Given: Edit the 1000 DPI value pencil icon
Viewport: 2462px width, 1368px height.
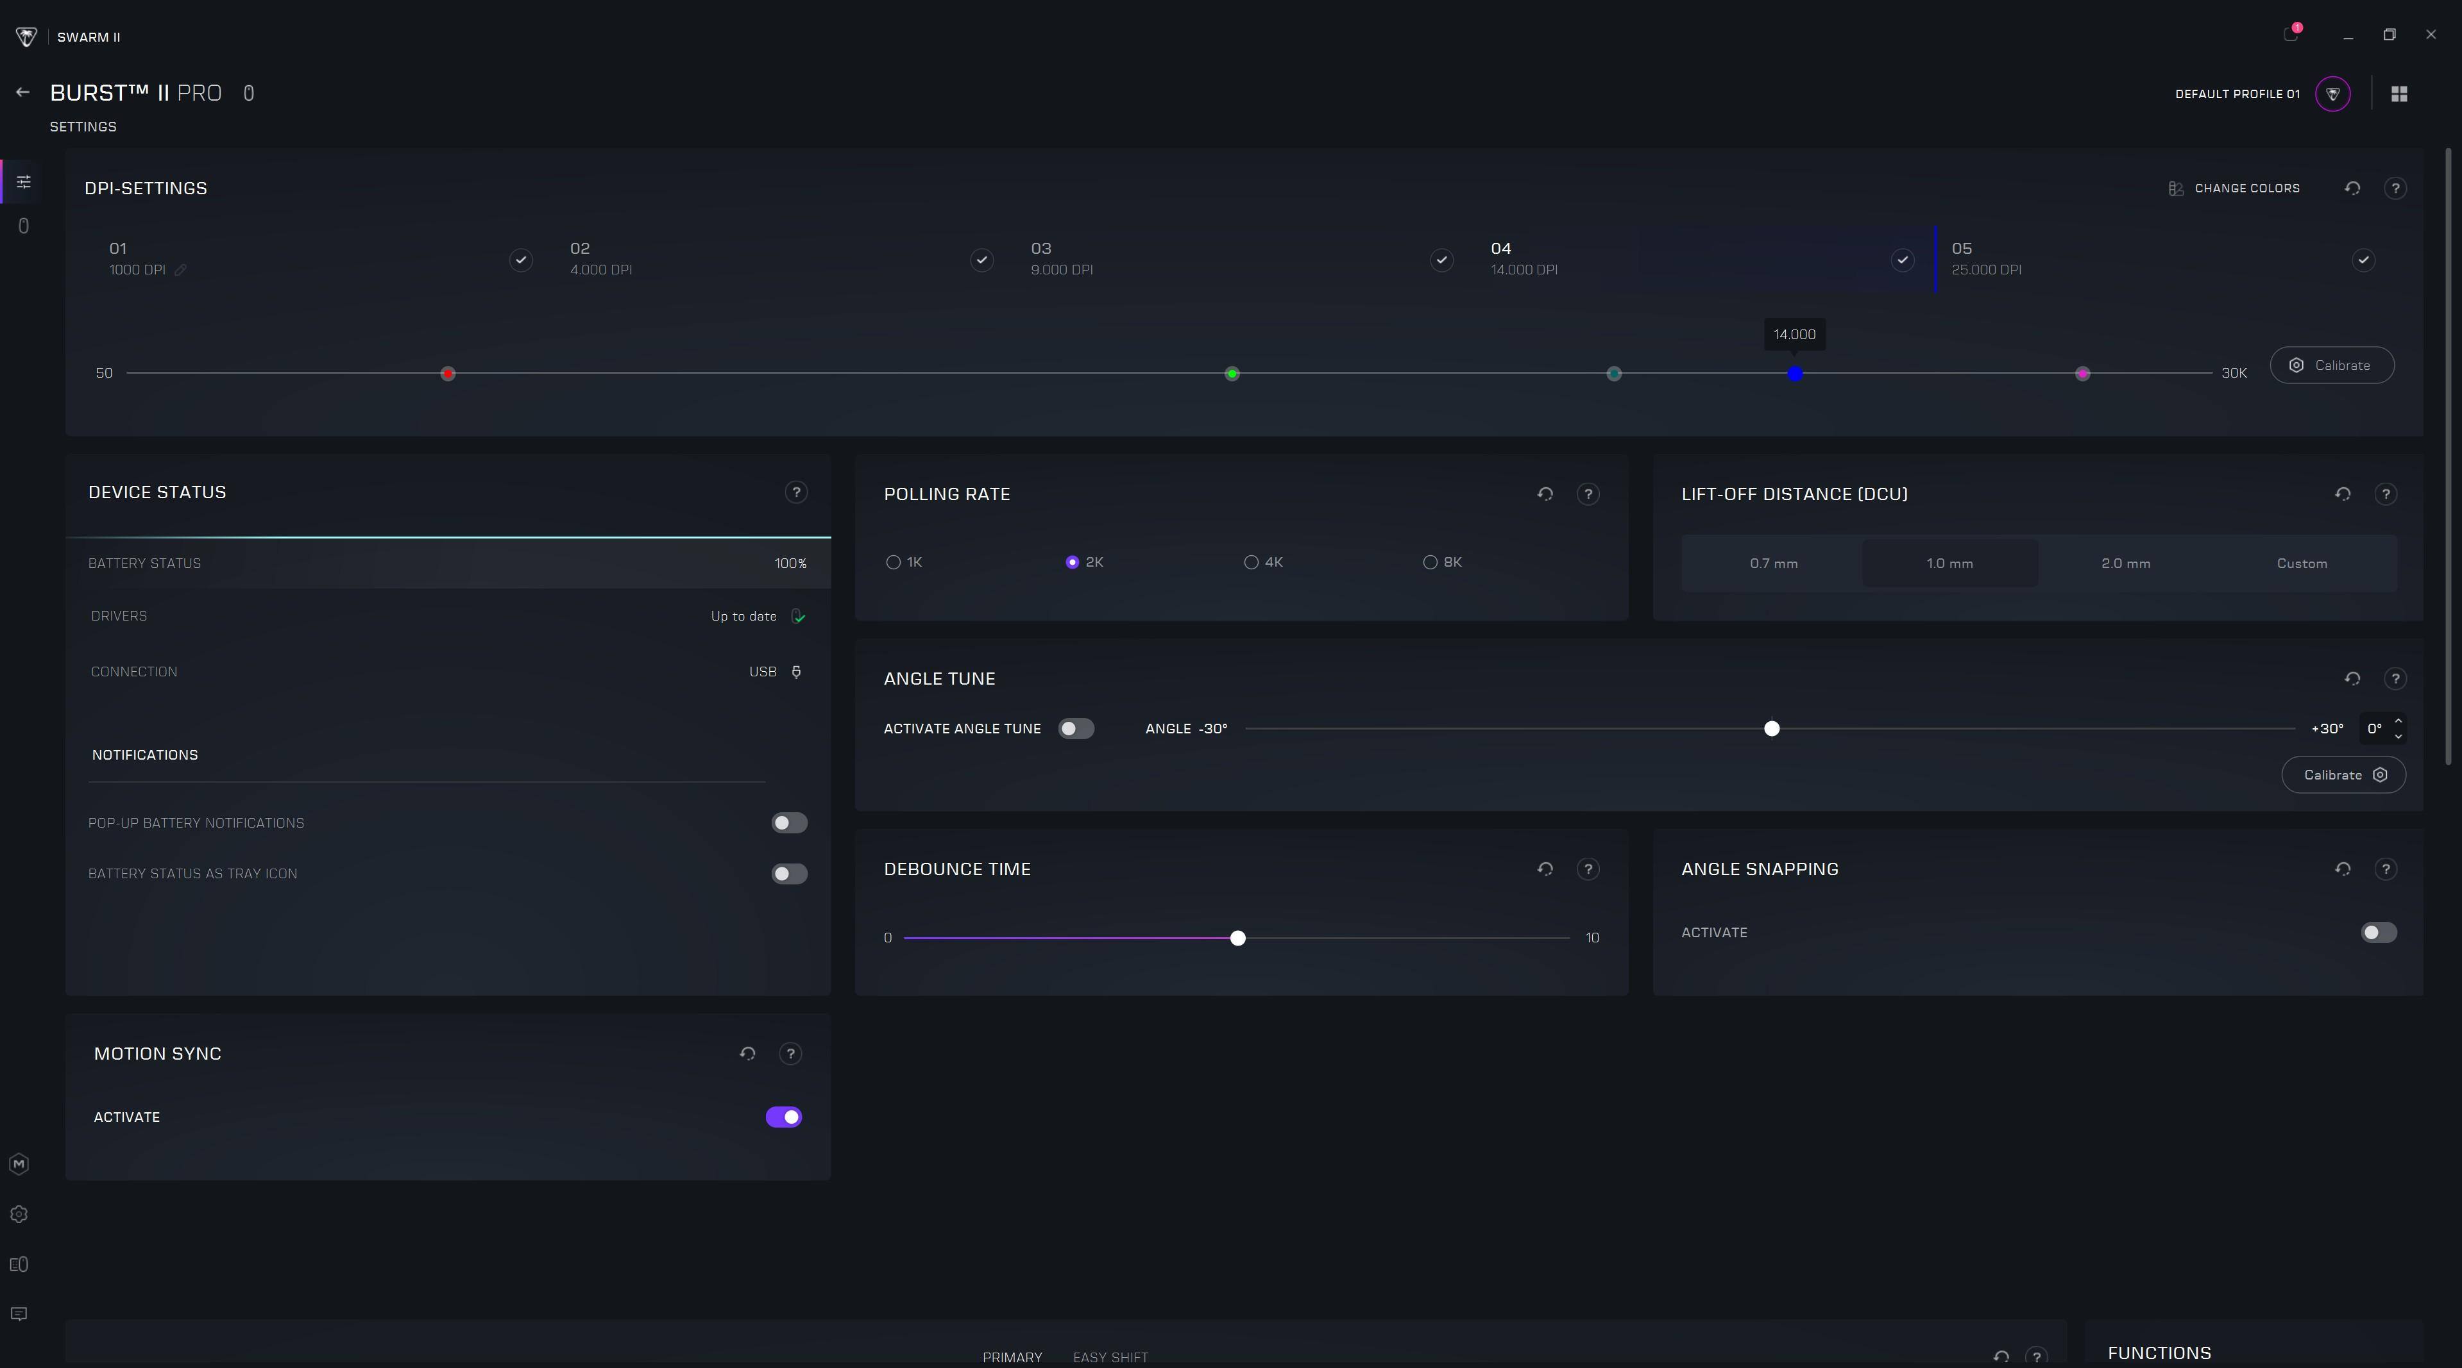Looking at the screenshot, I should [x=181, y=271].
